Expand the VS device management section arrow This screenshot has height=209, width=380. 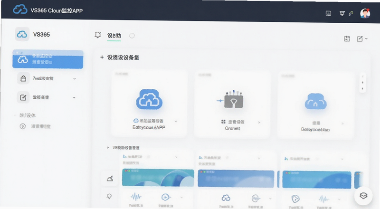click(108, 147)
